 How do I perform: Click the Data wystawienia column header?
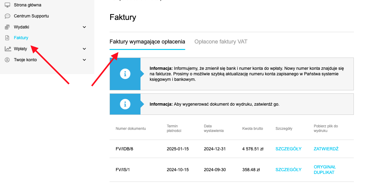[x=214, y=128]
